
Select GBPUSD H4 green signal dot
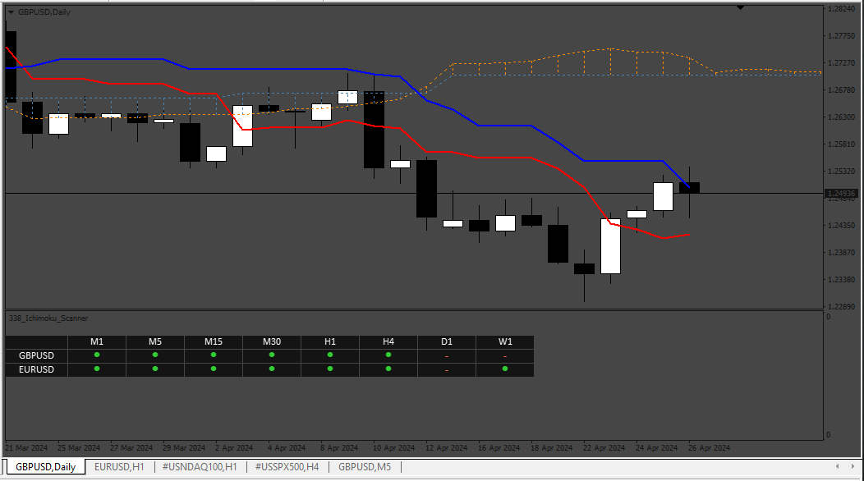coord(388,355)
